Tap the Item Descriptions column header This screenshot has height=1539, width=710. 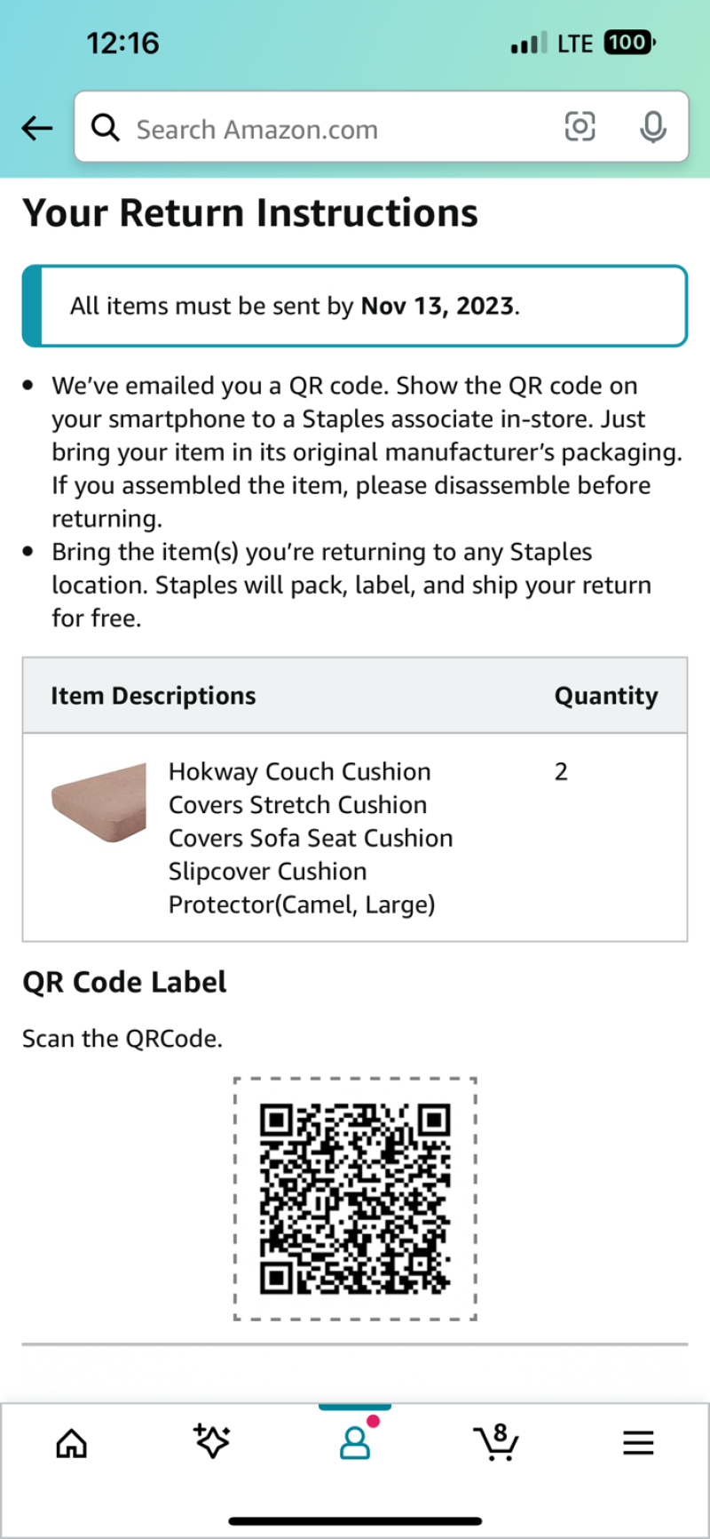pos(153,696)
